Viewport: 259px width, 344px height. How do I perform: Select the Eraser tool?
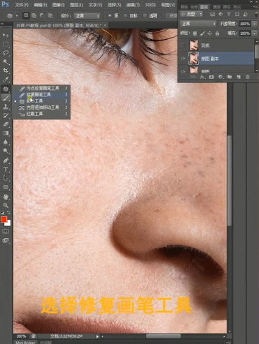[6, 124]
